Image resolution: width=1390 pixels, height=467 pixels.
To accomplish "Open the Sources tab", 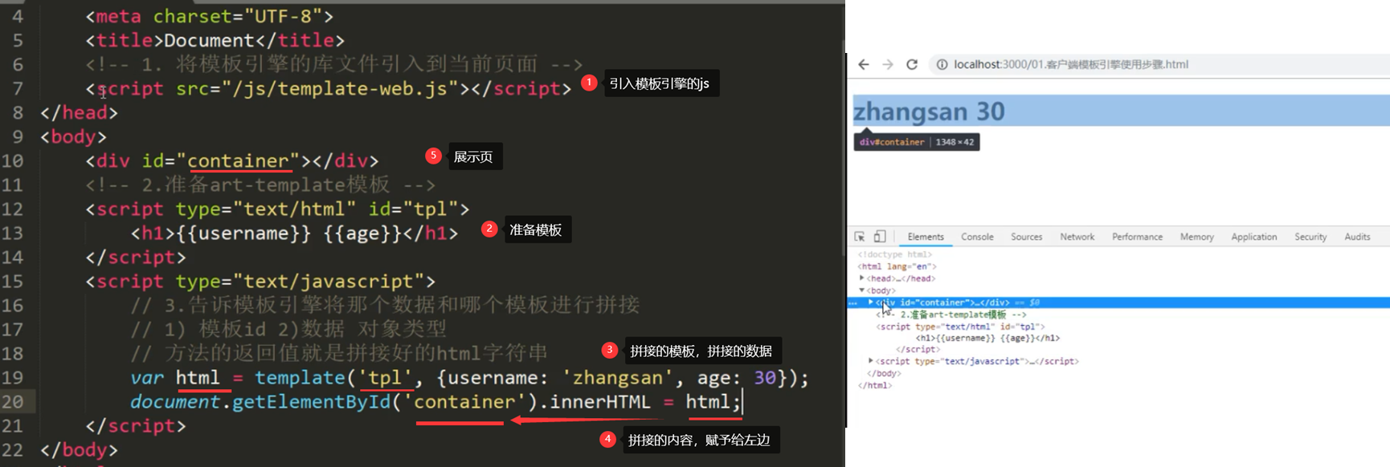I will click(1026, 237).
